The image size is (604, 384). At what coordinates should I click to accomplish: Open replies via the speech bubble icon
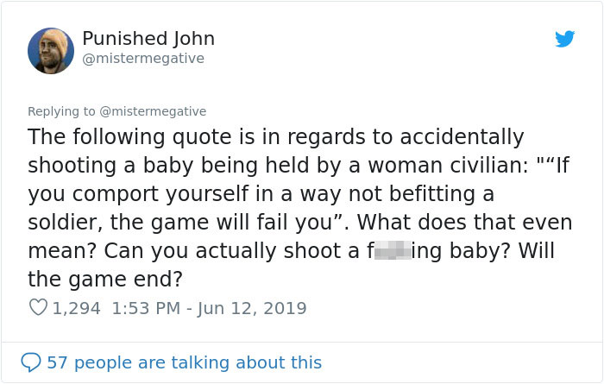point(31,362)
